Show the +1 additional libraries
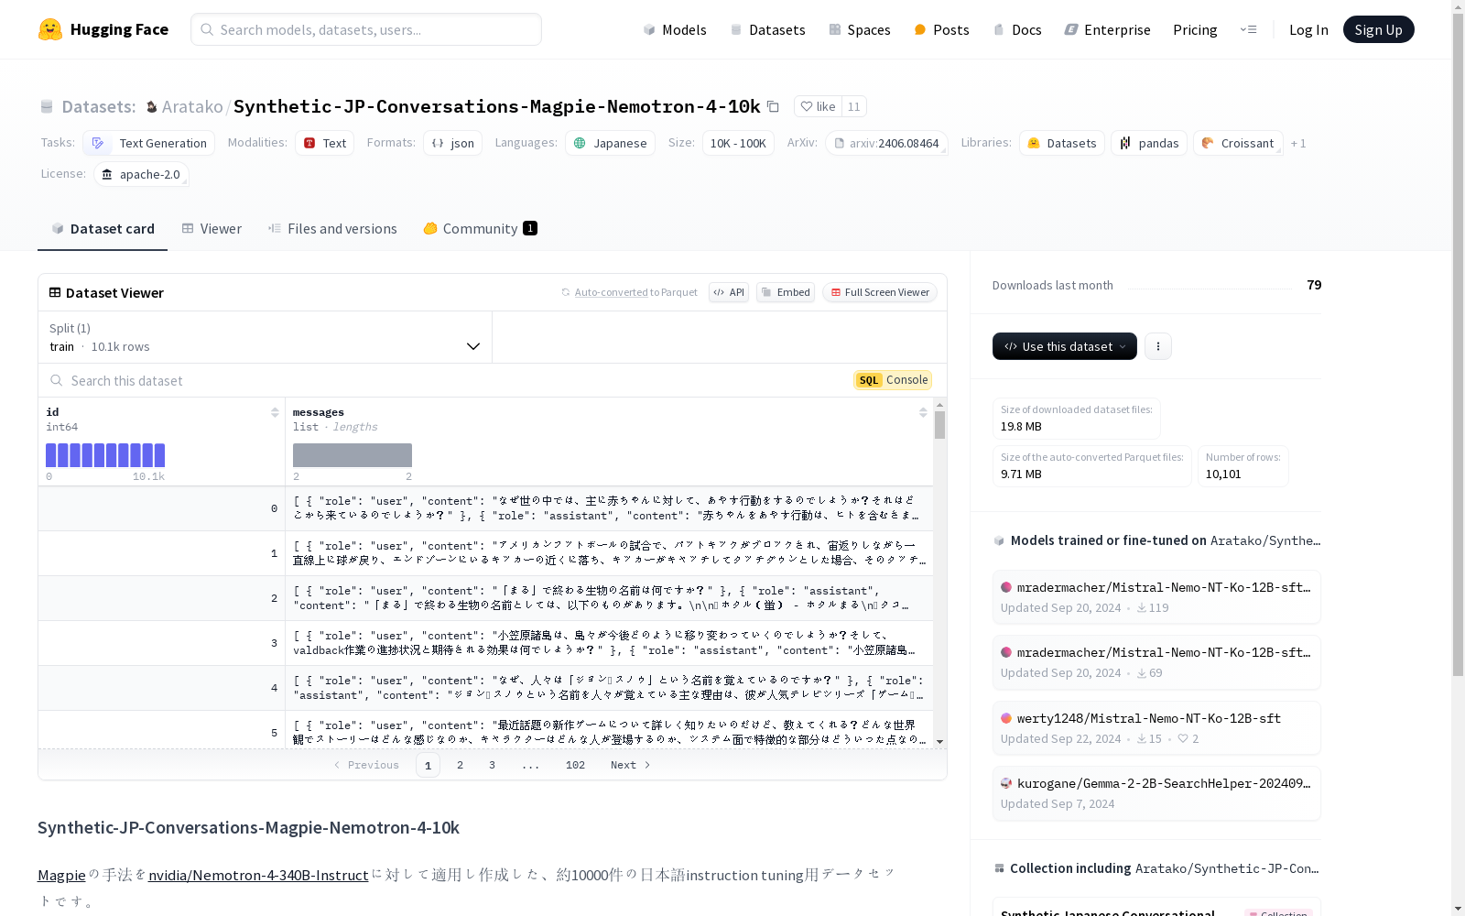This screenshot has height=916, width=1465. pos(1298,143)
